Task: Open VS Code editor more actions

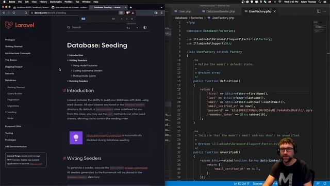Action: [325, 11]
